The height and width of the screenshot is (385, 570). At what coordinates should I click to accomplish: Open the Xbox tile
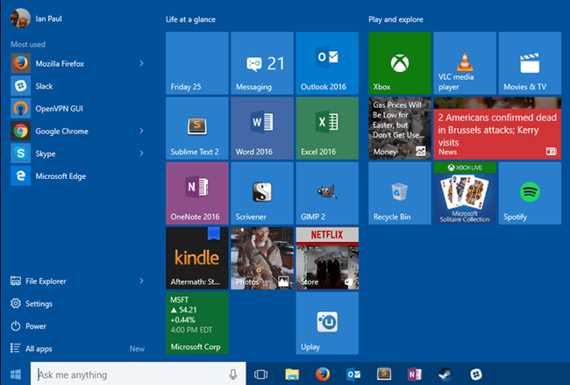coord(399,62)
